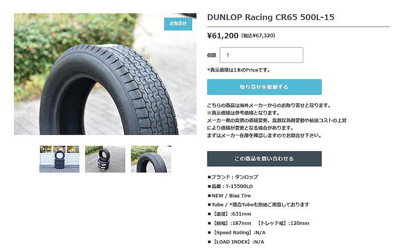Select the 品番 T-15500LD line

230,186
